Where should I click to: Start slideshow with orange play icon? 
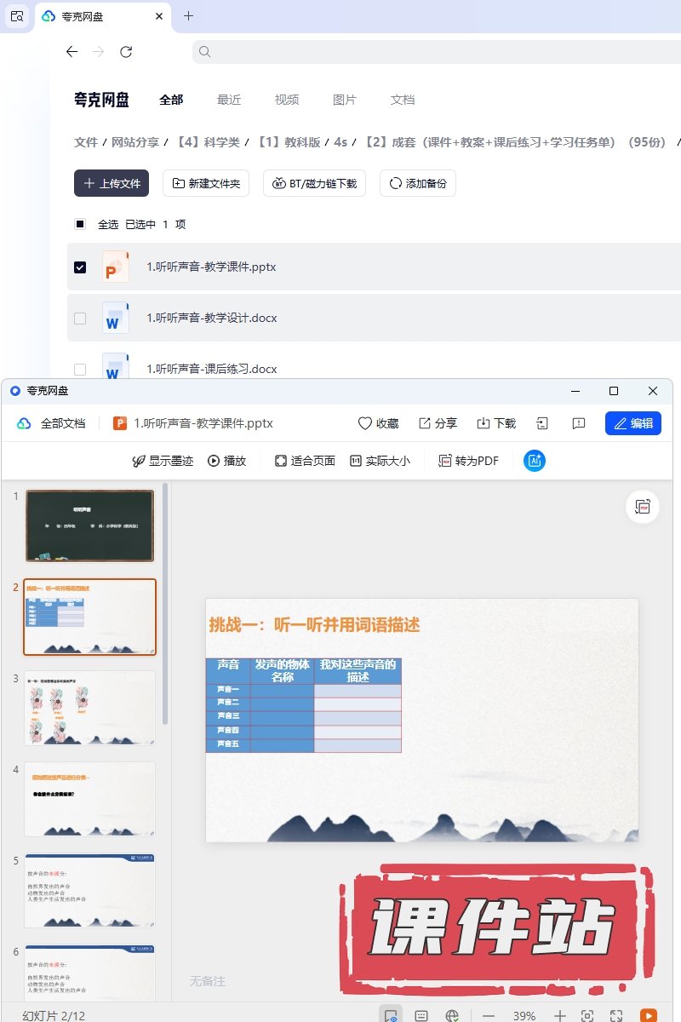648,1015
